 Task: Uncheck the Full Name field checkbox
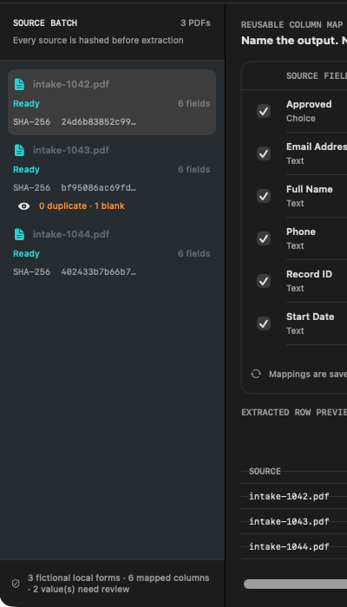pos(264,196)
